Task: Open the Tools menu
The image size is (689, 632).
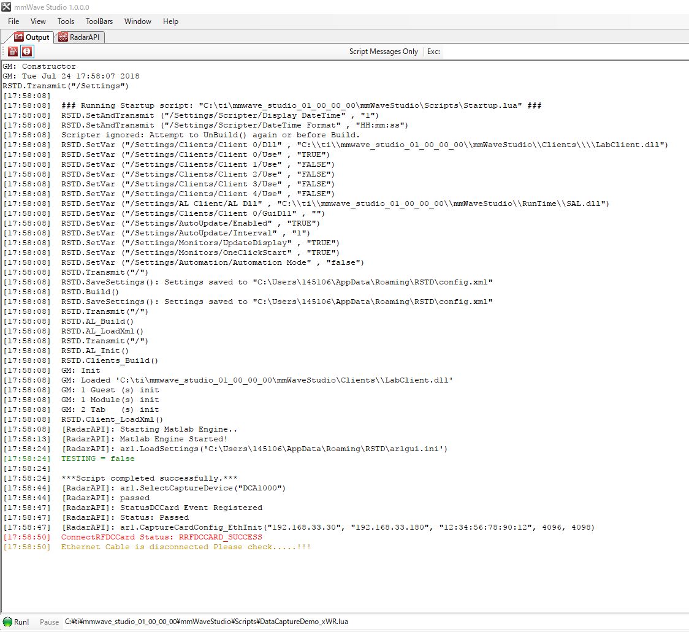Action: [x=66, y=21]
